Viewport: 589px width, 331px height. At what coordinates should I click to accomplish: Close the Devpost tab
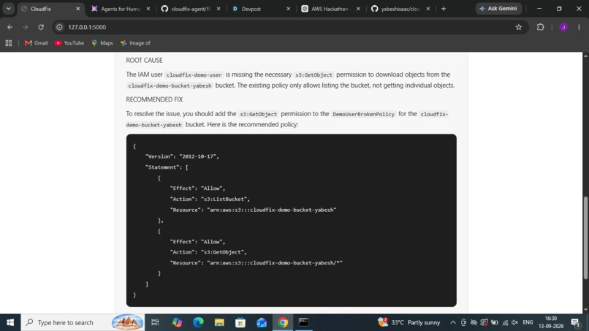(288, 9)
